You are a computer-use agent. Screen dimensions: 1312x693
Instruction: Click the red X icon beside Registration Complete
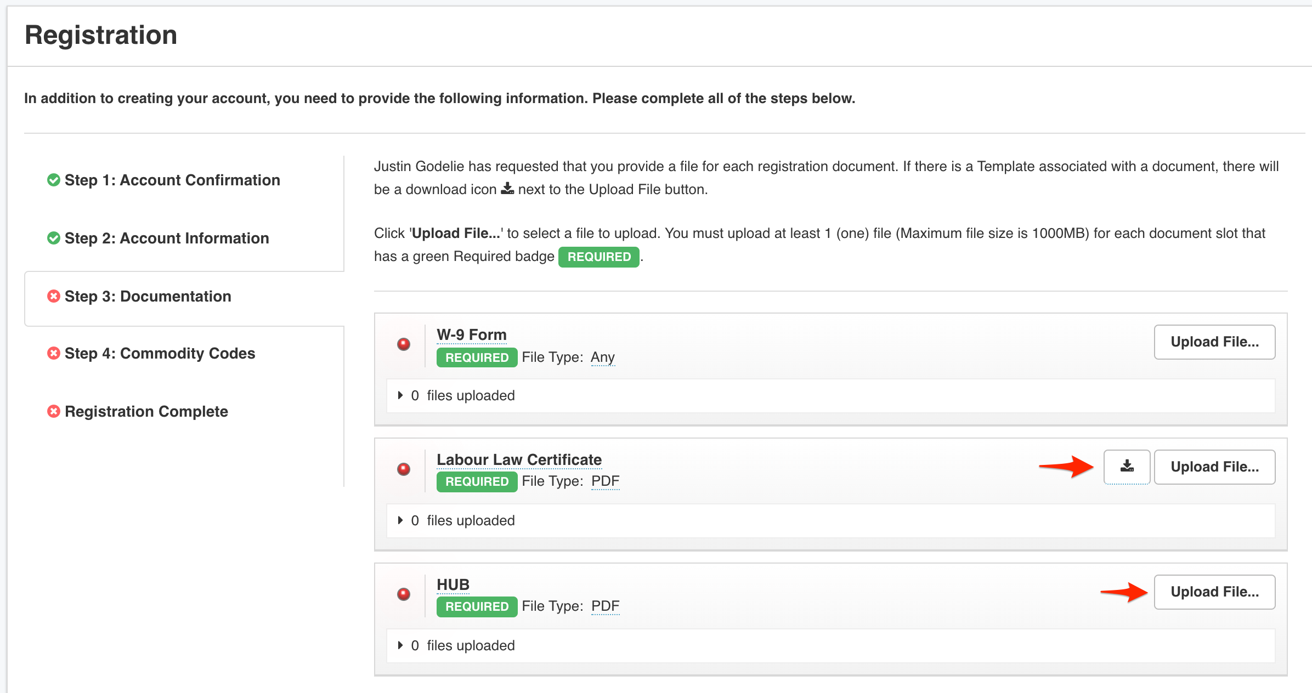pyautogui.click(x=54, y=411)
